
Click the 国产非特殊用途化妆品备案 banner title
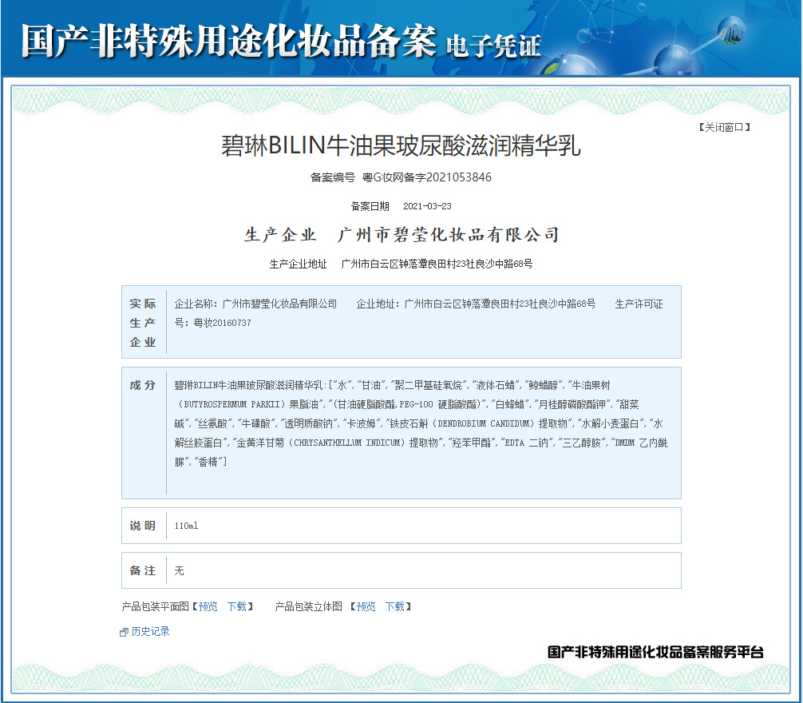[228, 41]
